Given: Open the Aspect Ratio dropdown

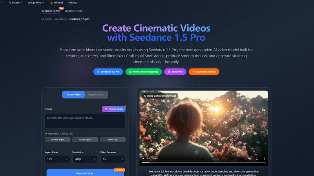Looking at the screenshot, I should tap(57, 159).
